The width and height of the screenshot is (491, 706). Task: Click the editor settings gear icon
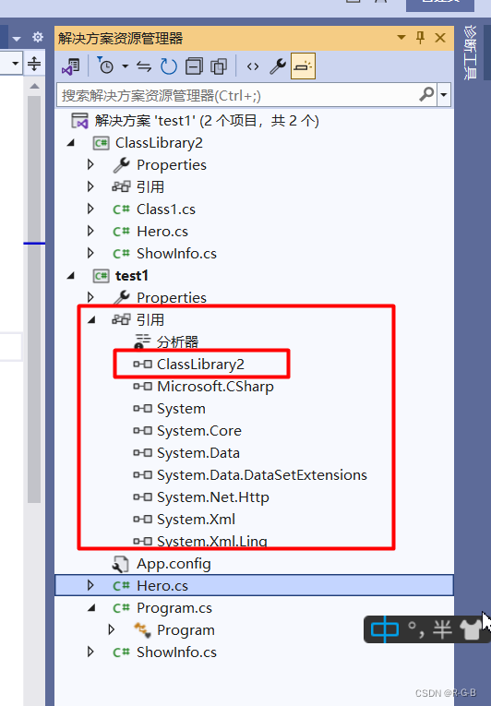coord(38,37)
